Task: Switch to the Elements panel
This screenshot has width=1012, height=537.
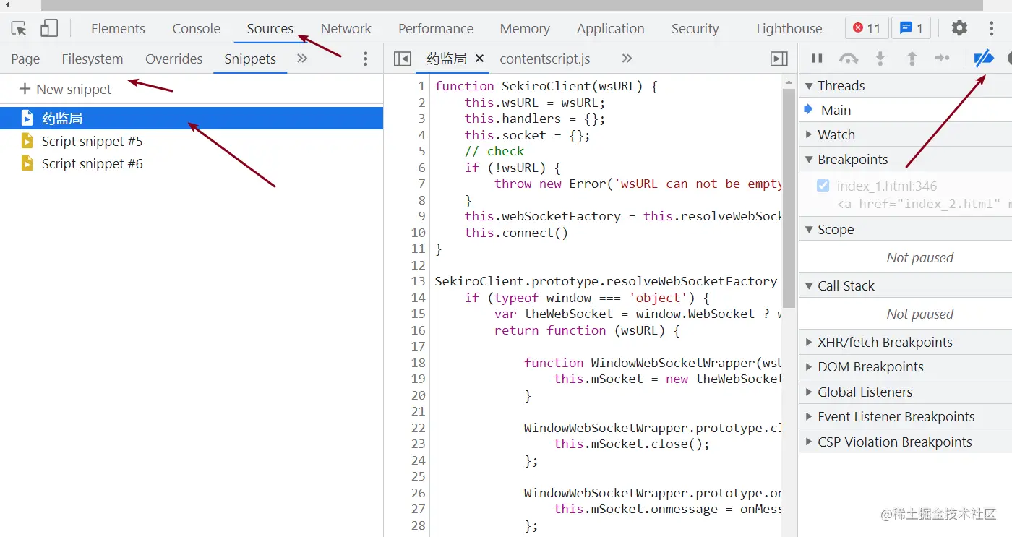Action: pyautogui.click(x=118, y=29)
